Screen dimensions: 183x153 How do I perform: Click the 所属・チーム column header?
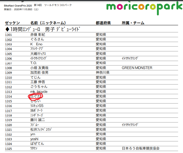[x=133, y=23]
